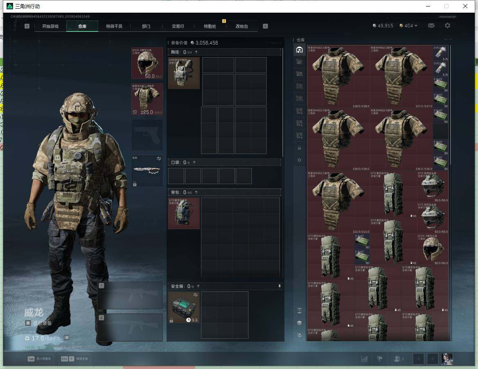Viewport: 478px width, 369px height.
Task: Click the second warehouse category icon below home
Action: point(299,62)
